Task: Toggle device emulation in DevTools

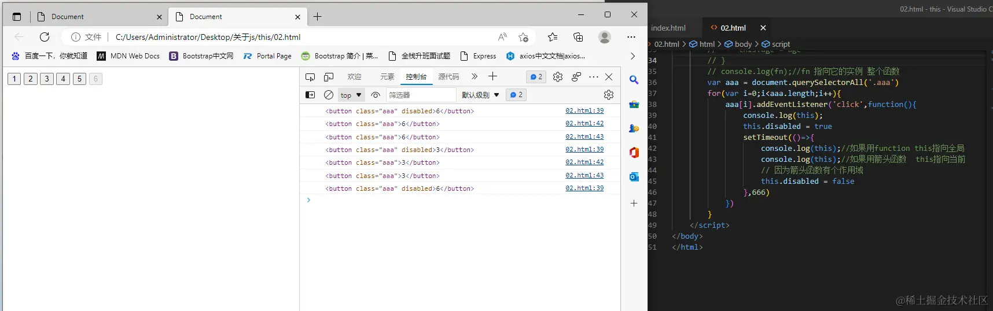Action: (329, 77)
